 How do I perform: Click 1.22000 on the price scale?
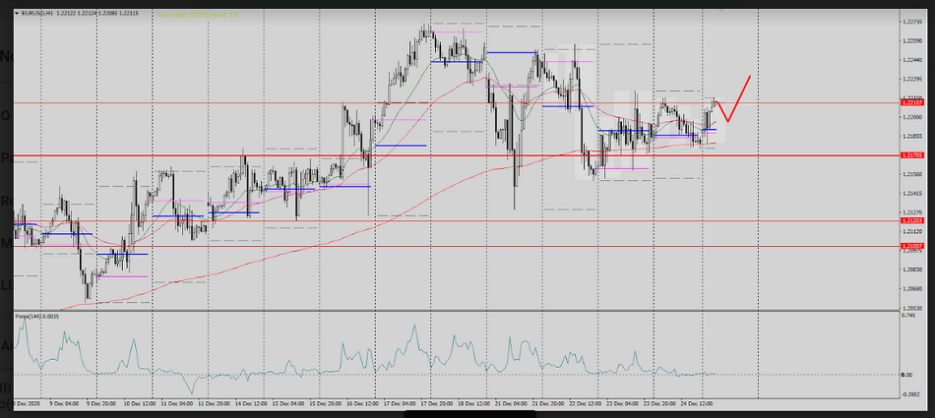point(913,117)
